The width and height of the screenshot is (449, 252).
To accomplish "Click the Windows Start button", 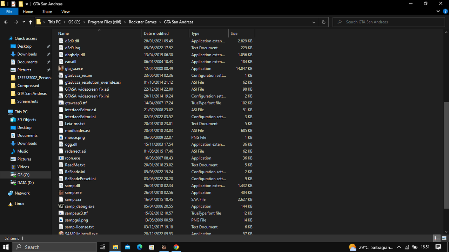I will (6, 247).
